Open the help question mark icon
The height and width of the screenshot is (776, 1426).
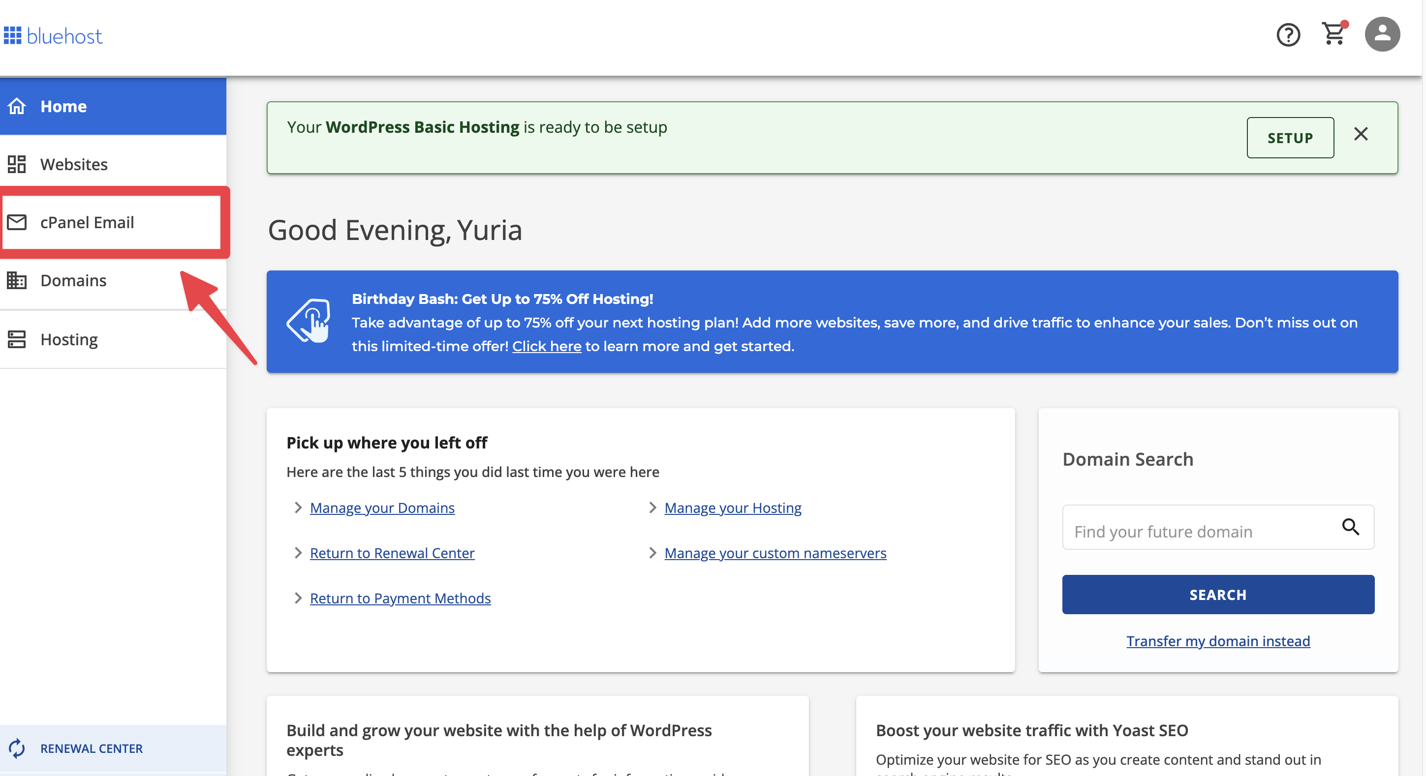1288,35
